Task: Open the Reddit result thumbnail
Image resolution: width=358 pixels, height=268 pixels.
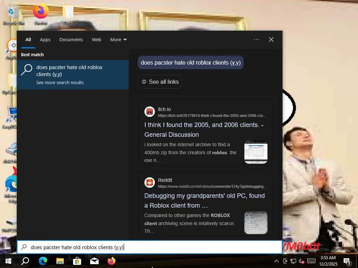Action: pos(256,223)
